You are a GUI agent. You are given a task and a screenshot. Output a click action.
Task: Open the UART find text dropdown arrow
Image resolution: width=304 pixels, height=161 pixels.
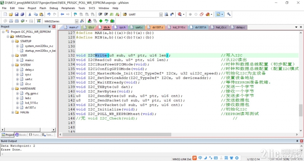[x=161, y=15]
